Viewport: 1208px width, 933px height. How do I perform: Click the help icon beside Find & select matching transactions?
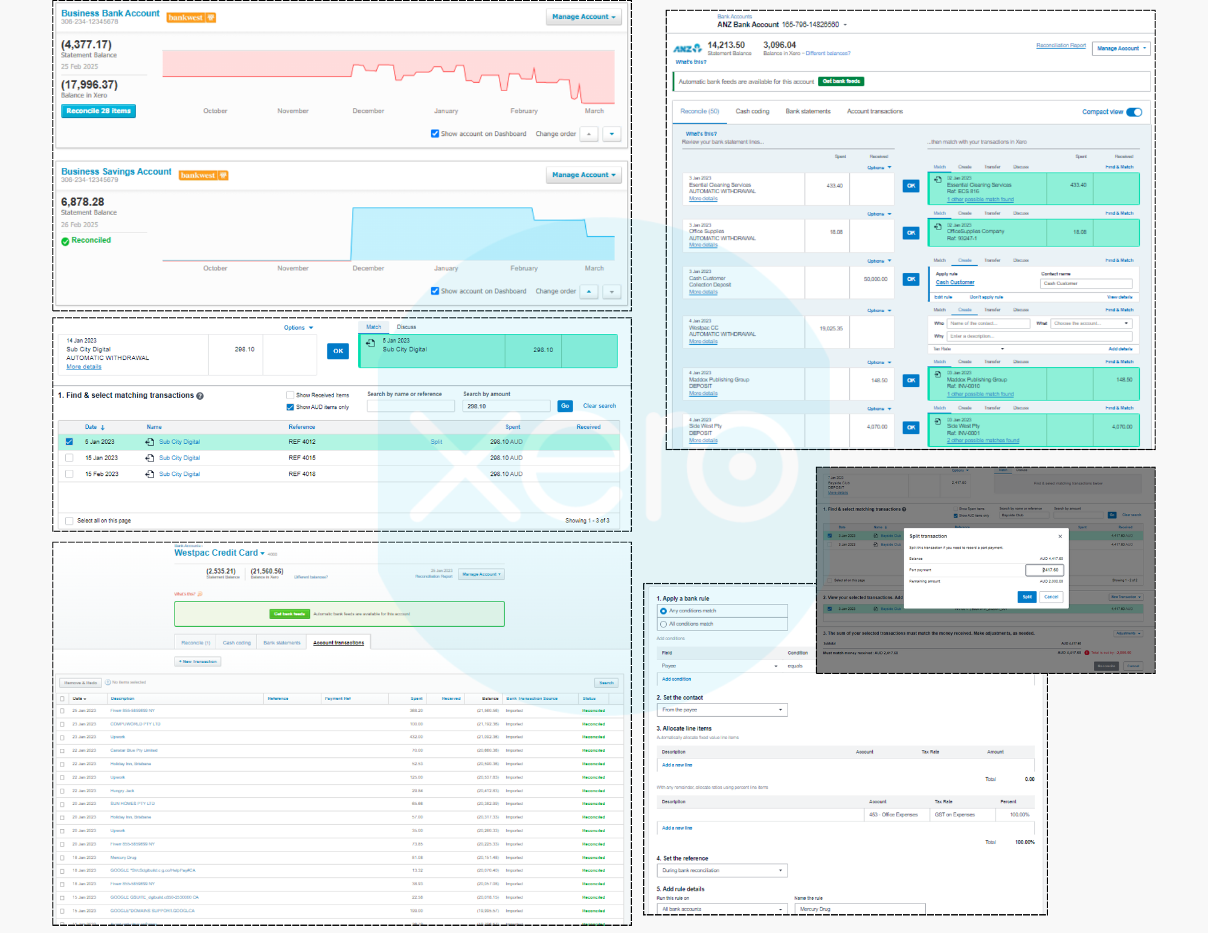click(x=200, y=396)
